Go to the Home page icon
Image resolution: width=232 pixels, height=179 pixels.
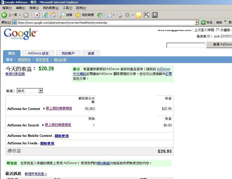coord(53,15)
